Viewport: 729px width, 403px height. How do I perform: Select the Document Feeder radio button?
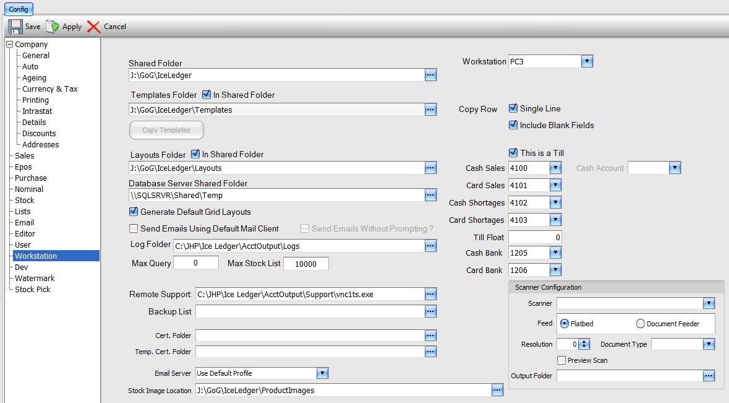[x=637, y=323]
